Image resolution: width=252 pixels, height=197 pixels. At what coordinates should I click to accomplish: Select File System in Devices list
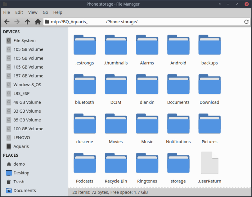[24, 41]
